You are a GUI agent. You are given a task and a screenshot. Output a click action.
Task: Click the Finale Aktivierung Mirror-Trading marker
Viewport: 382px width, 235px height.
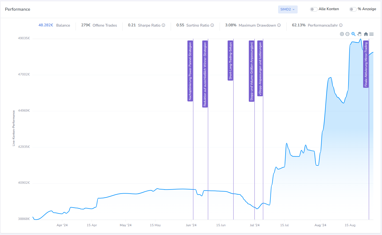366,64
